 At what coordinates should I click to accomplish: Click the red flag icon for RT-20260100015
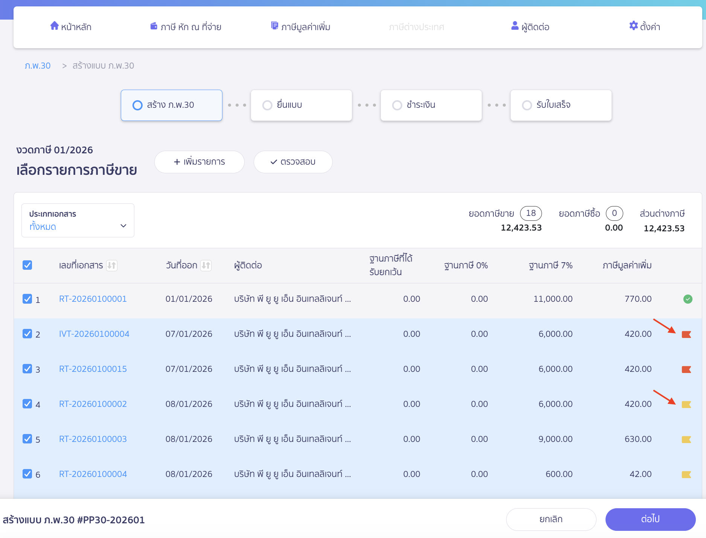click(686, 369)
